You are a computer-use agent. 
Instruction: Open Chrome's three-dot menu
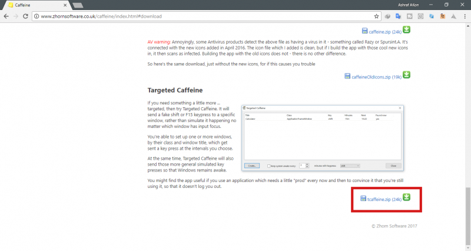click(465, 16)
